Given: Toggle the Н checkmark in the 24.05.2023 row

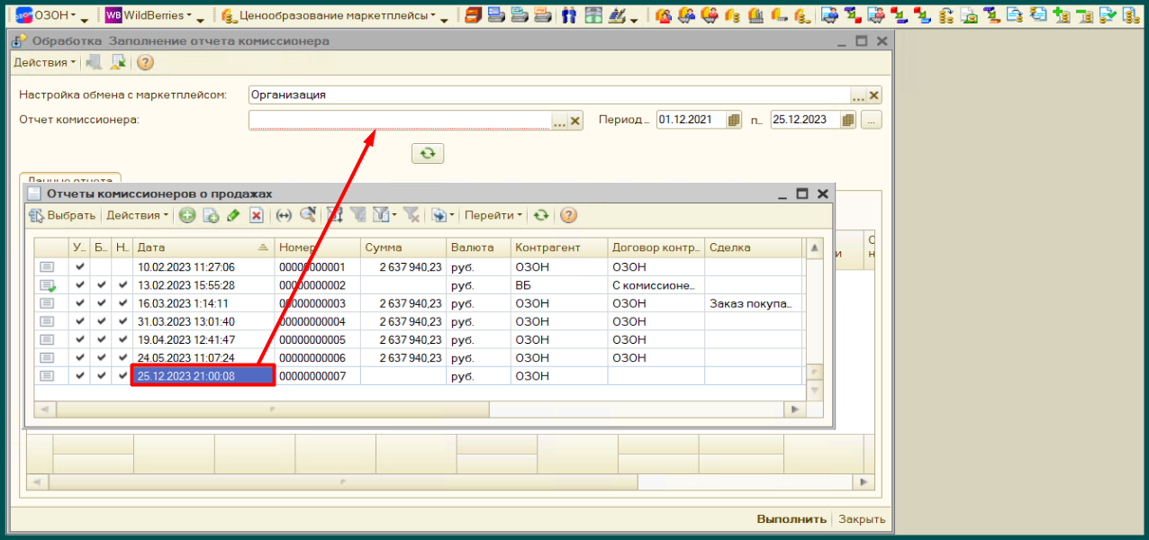Looking at the screenshot, I should pos(123,357).
